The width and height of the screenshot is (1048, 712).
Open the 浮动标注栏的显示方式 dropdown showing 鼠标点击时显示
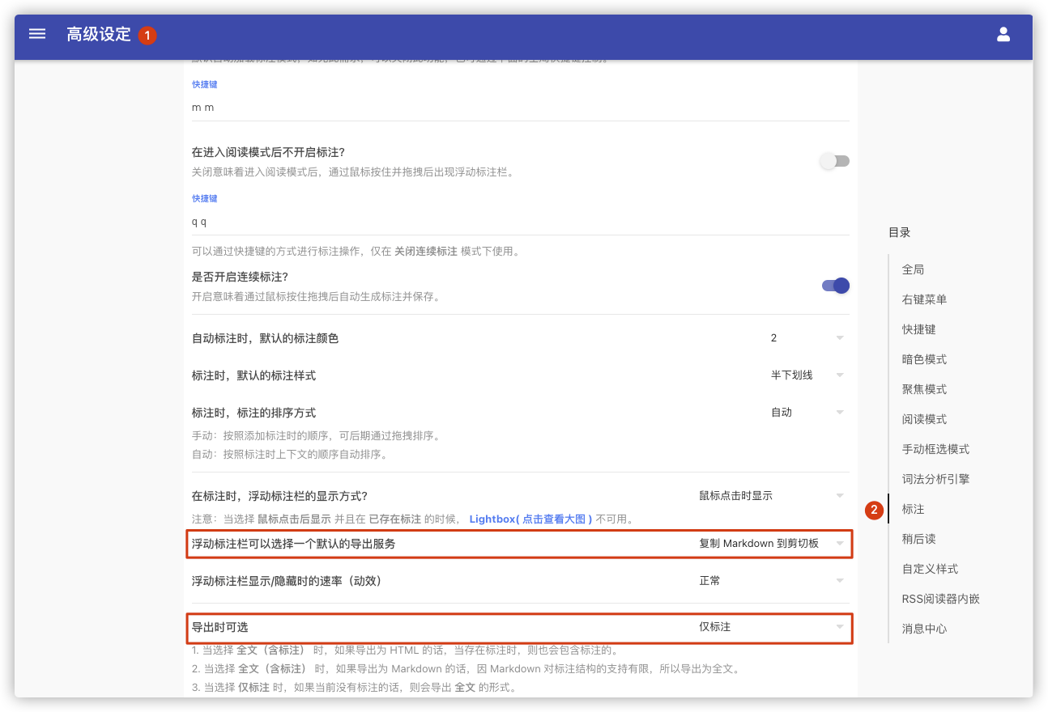tap(772, 495)
